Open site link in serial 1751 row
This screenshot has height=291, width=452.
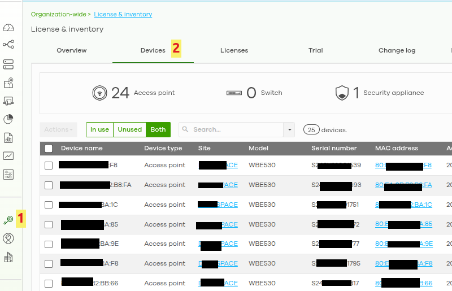(x=218, y=205)
